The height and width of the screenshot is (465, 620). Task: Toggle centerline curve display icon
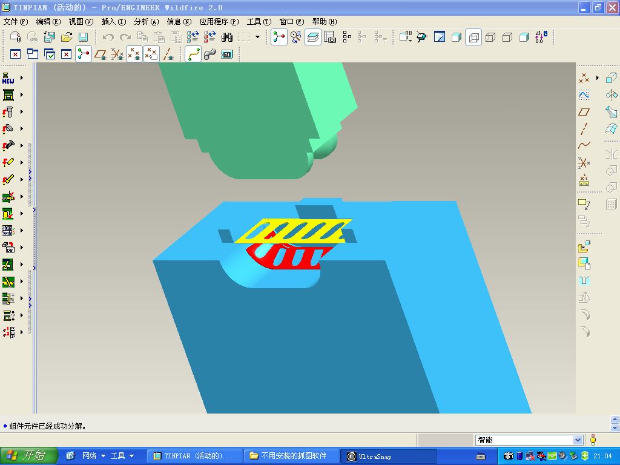click(x=193, y=54)
